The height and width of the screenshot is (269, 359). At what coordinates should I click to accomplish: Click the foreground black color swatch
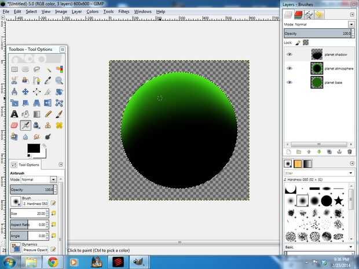pos(34,148)
